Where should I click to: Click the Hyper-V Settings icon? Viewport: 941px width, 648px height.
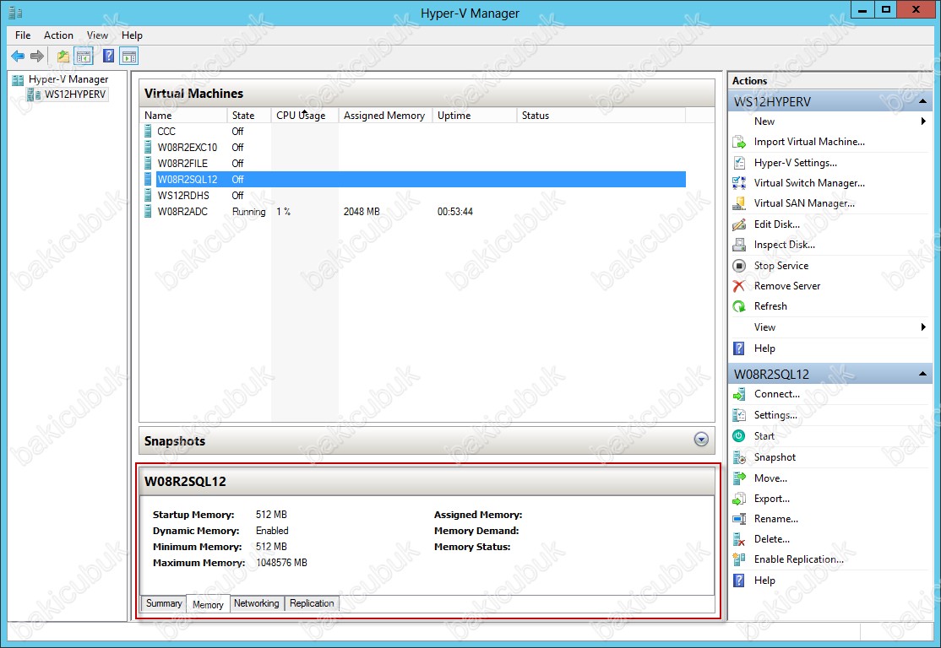[739, 163]
